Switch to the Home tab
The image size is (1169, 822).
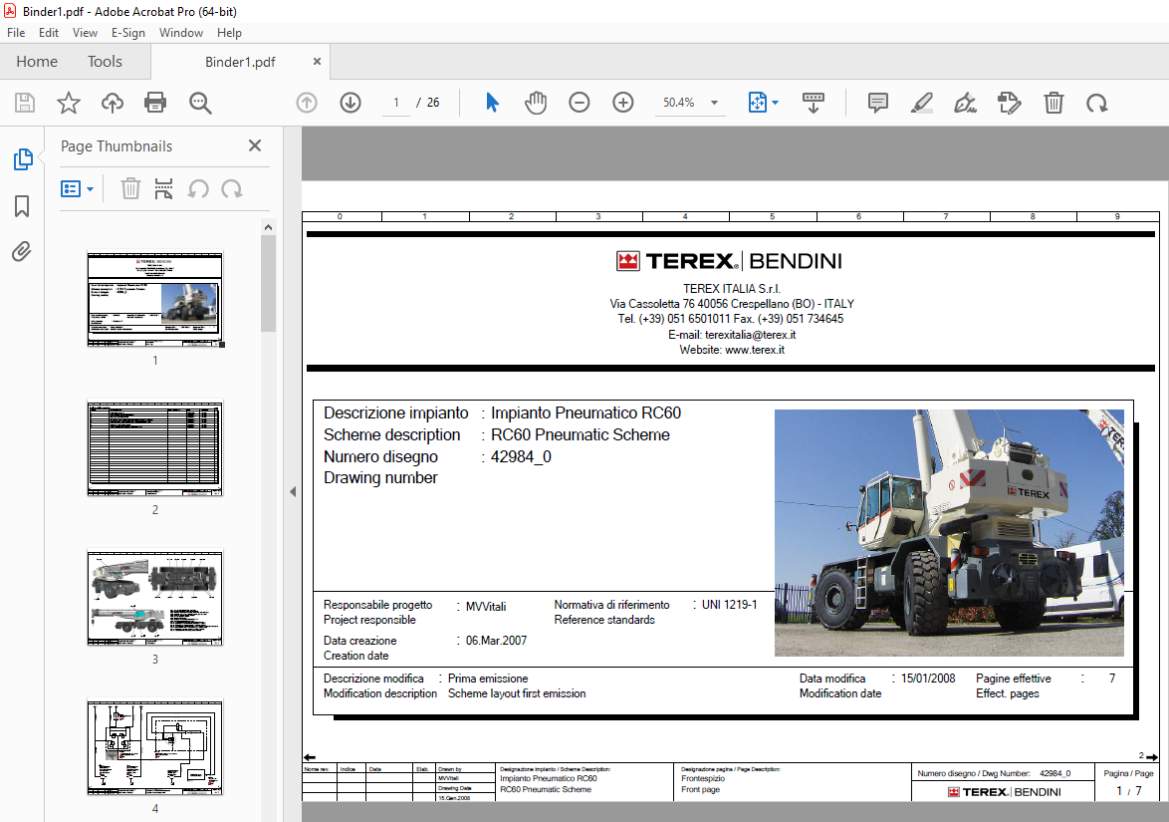tap(37, 61)
